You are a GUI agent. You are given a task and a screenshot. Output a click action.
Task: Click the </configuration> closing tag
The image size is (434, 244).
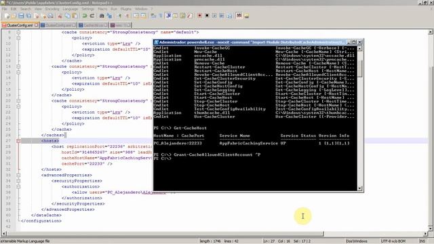point(41,221)
